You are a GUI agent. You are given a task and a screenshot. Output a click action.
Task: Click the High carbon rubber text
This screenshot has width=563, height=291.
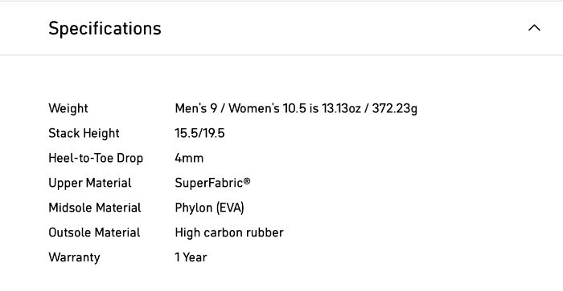(229, 232)
